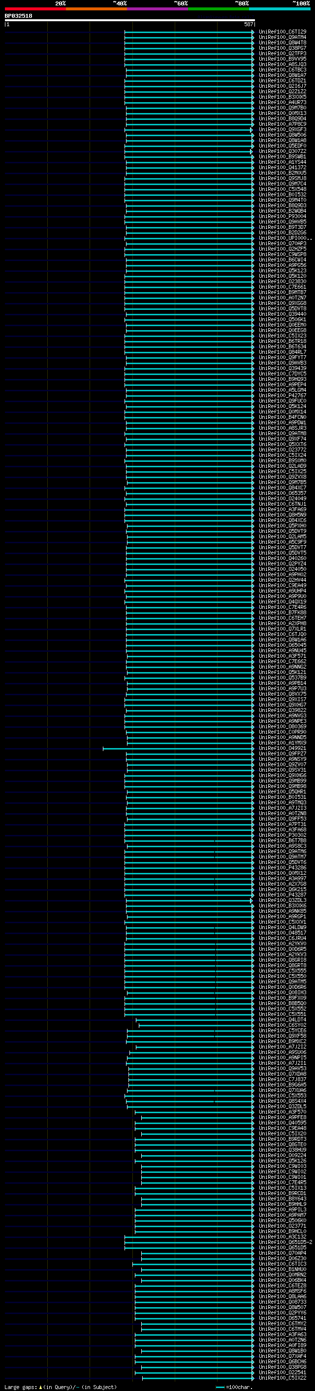Click the cyan ~100% identity color band
Viewport: 315px width, 1391px height.
[280, 9]
